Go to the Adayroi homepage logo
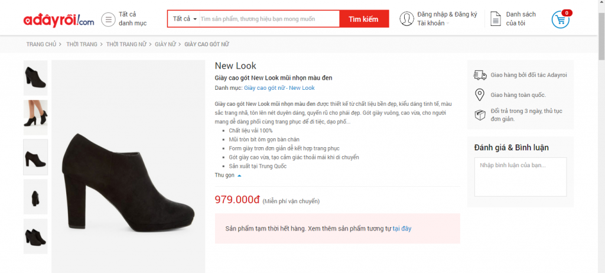This screenshot has height=273, width=605. pos(59,20)
